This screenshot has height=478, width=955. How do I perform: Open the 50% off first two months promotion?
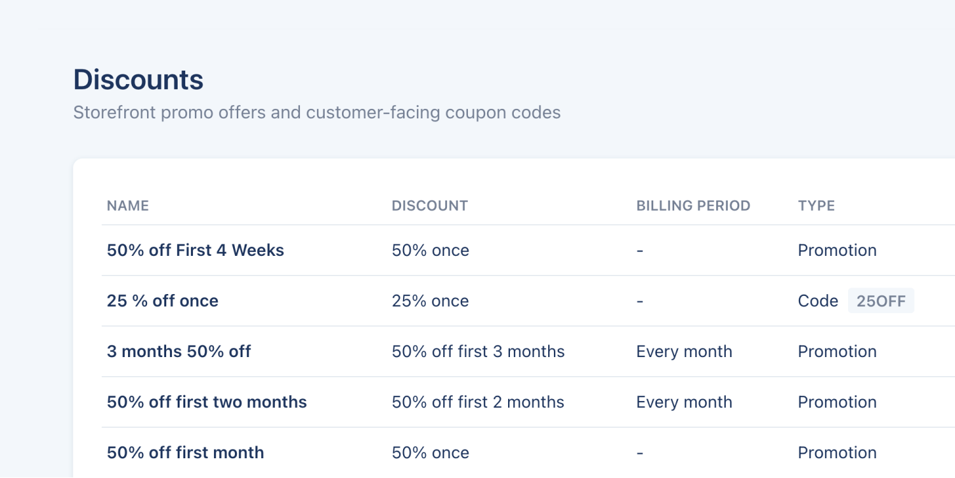206,402
